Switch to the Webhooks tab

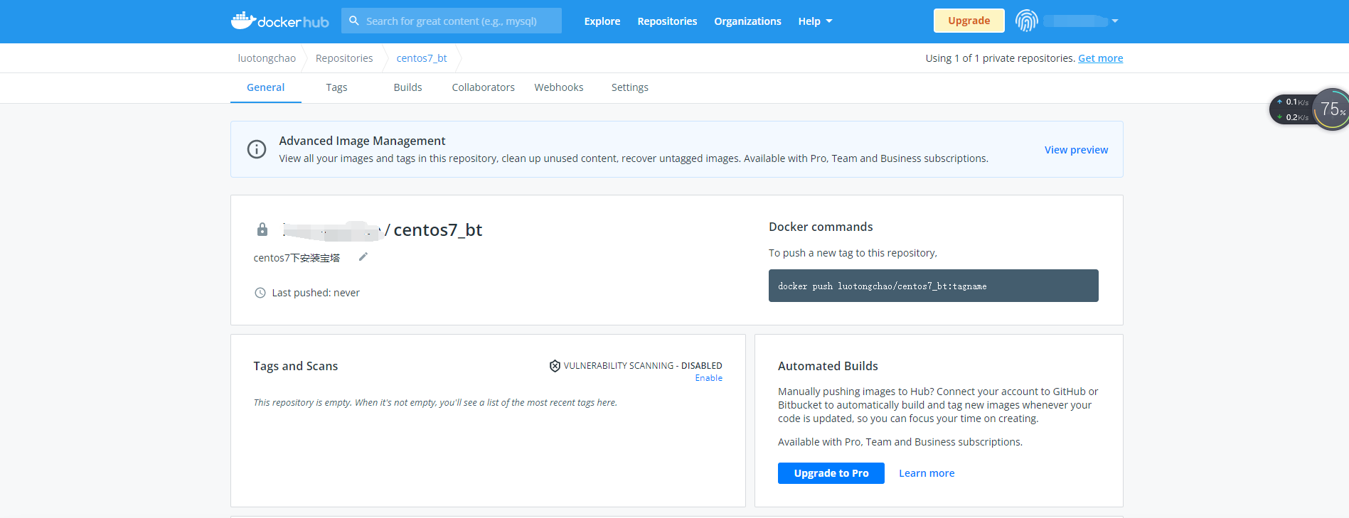(559, 87)
